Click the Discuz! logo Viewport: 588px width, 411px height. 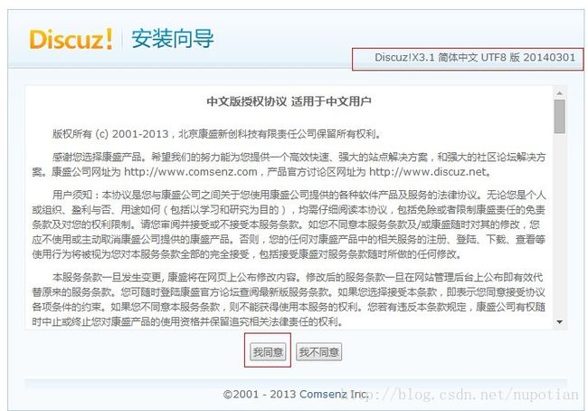pyautogui.click(x=71, y=39)
